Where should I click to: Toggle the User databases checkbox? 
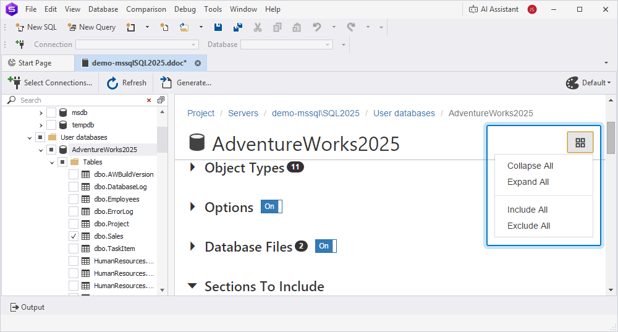[x=40, y=137]
